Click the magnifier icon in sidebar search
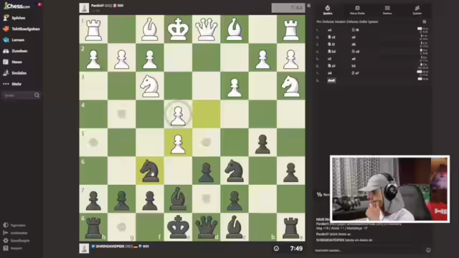Viewport: 459px width, 258px height. (x=37, y=95)
